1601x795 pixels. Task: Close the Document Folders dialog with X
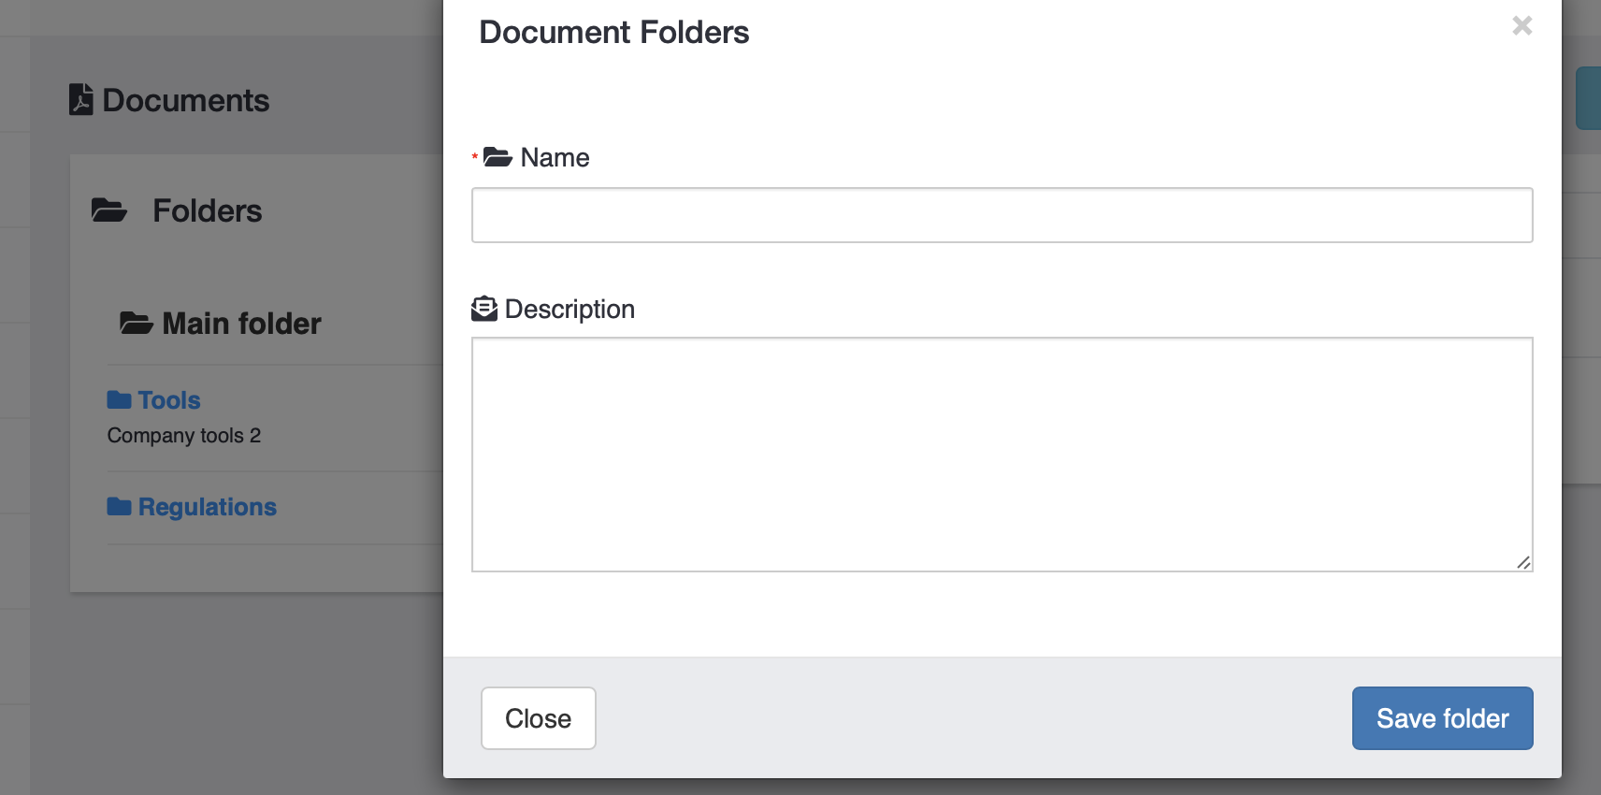[x=1522, y=25]
